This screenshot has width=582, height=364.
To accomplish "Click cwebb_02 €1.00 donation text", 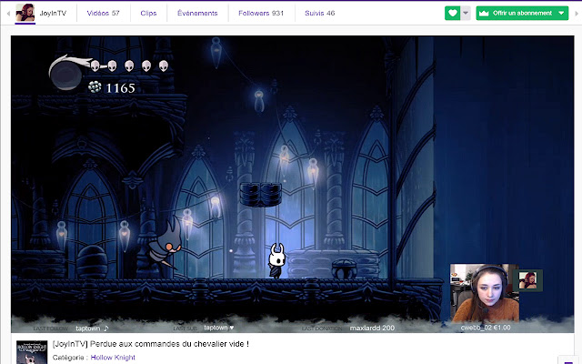I will click(x=486, y=328).
